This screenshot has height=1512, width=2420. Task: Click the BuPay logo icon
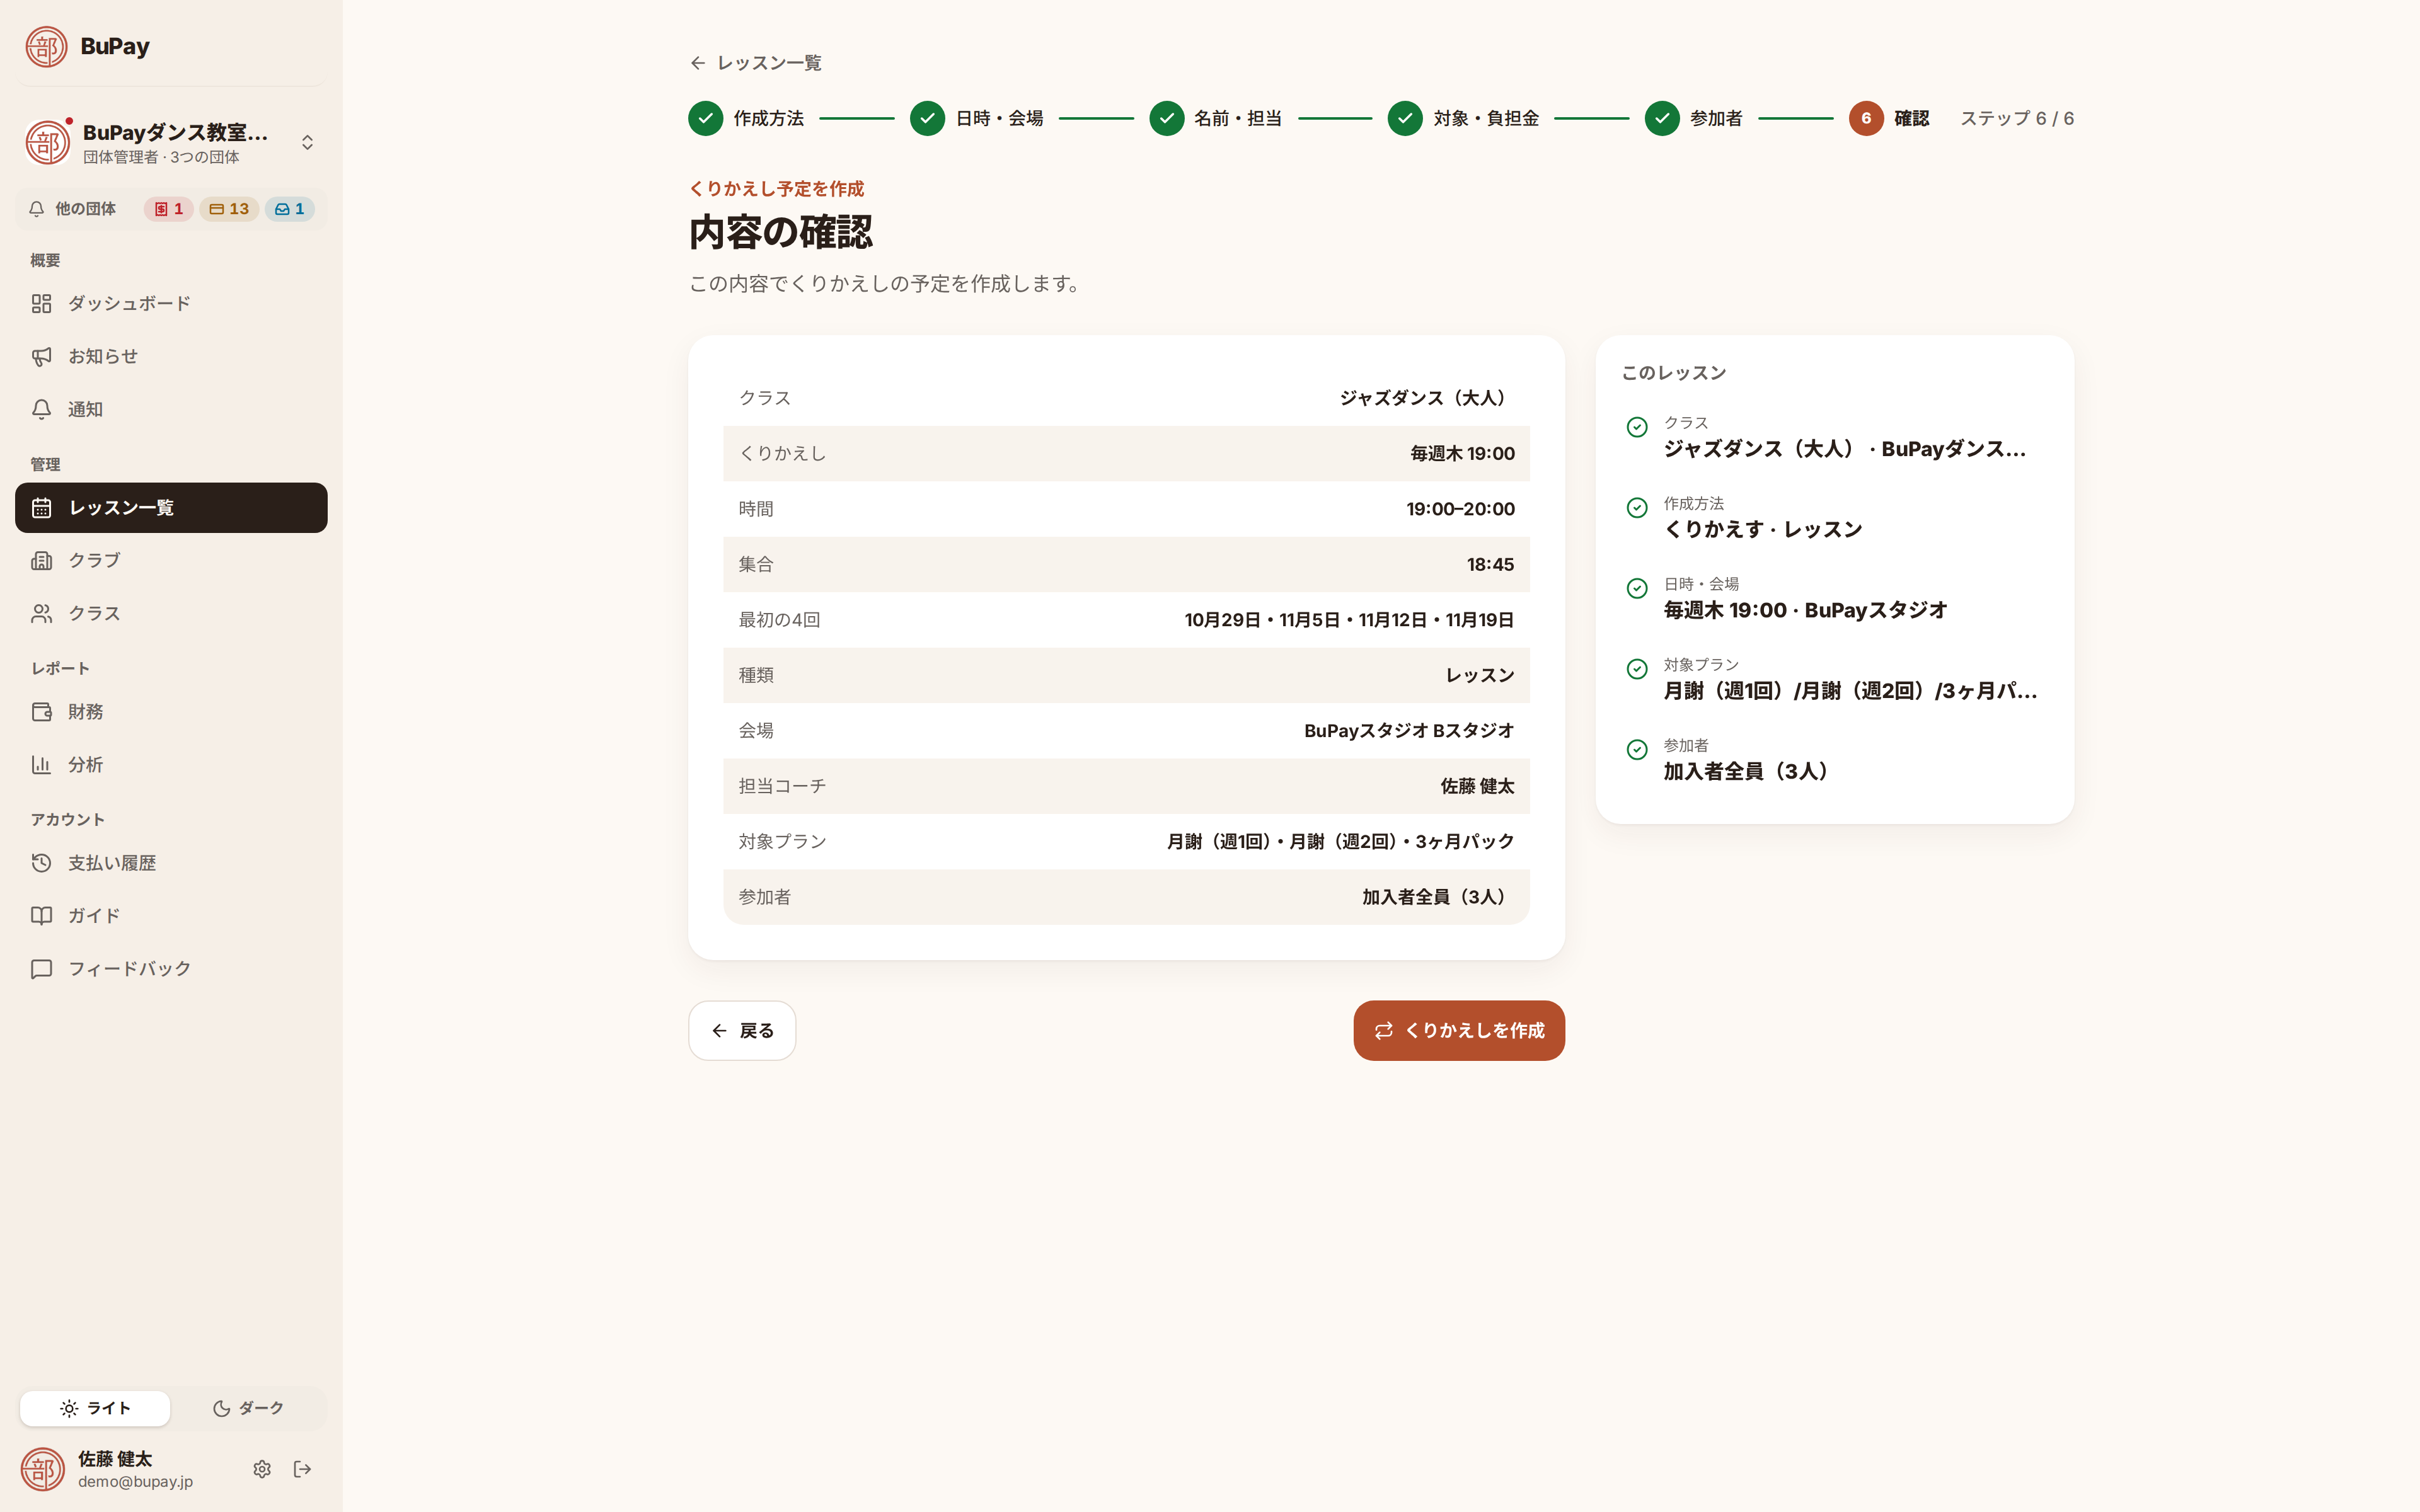46,46
